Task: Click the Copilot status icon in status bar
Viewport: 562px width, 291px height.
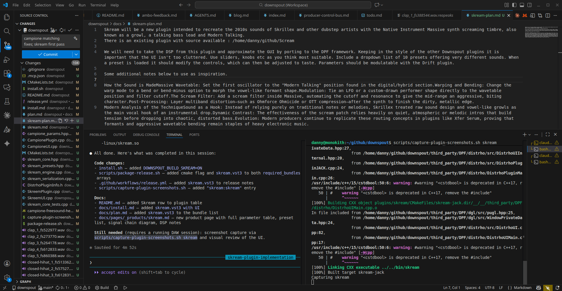Action: (538, 288)
